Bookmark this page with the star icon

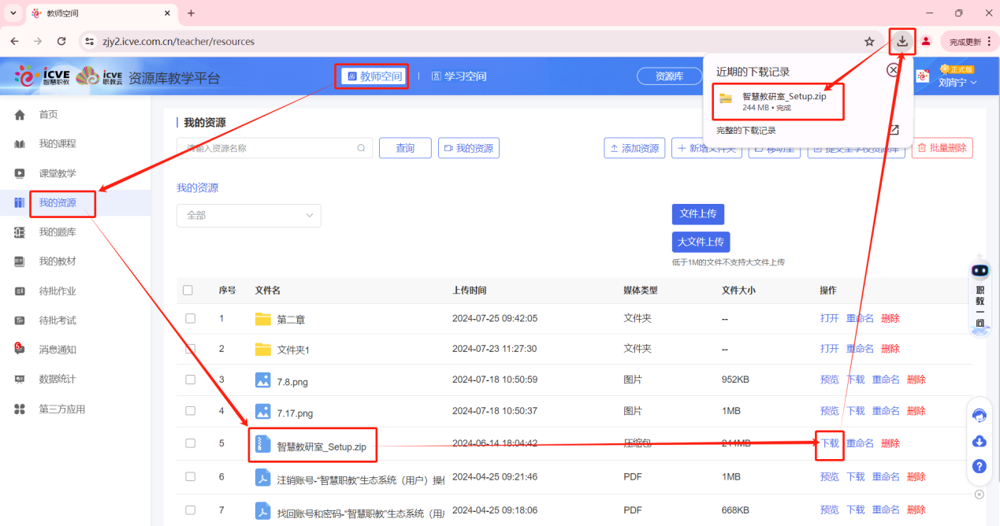pos(869,42)
